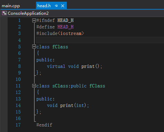Click the virtual keyword
This screenshot has height=132, width=164.
click(x=56, y=67)
